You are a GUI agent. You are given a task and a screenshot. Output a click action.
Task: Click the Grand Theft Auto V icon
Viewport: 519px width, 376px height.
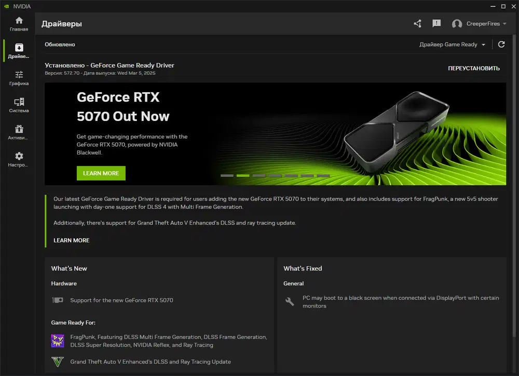(58, 362)
